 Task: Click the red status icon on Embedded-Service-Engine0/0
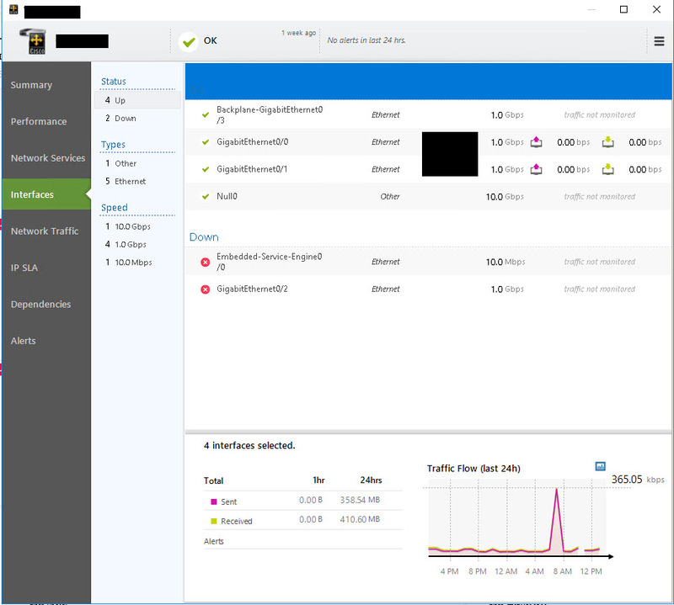pos(205,262)
